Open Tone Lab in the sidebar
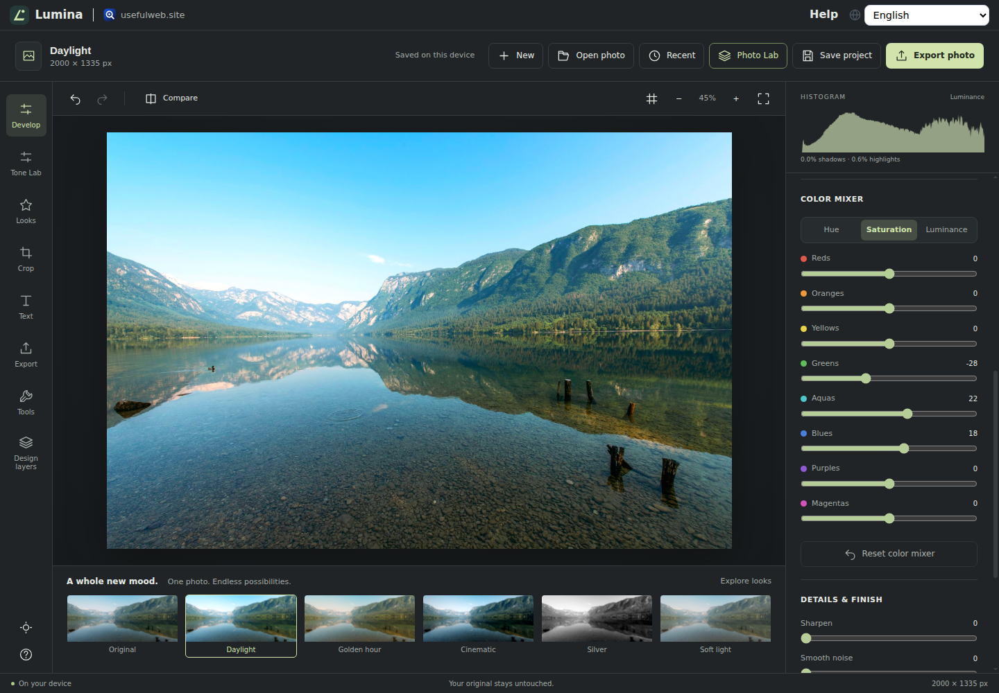 tap(26, 163)
